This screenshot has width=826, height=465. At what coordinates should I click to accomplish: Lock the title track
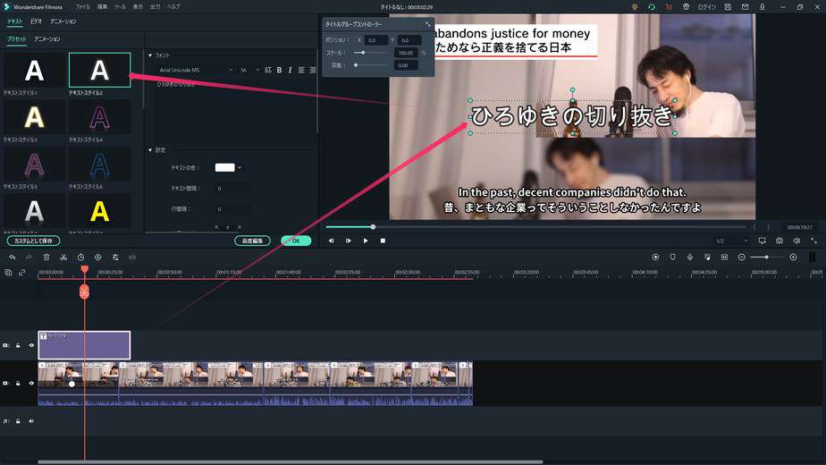pos(18,345)
